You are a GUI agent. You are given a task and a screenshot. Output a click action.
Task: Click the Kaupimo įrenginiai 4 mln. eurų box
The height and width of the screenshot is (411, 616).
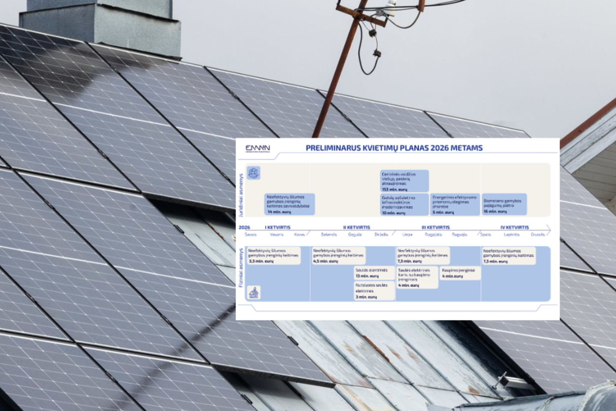coord(459,273)
